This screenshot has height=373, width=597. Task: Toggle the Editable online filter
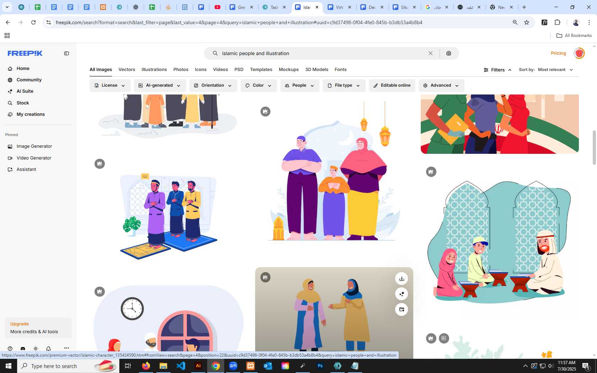click(x=392, y=86)
